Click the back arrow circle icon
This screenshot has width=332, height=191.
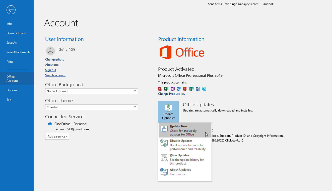coord(11,10)
